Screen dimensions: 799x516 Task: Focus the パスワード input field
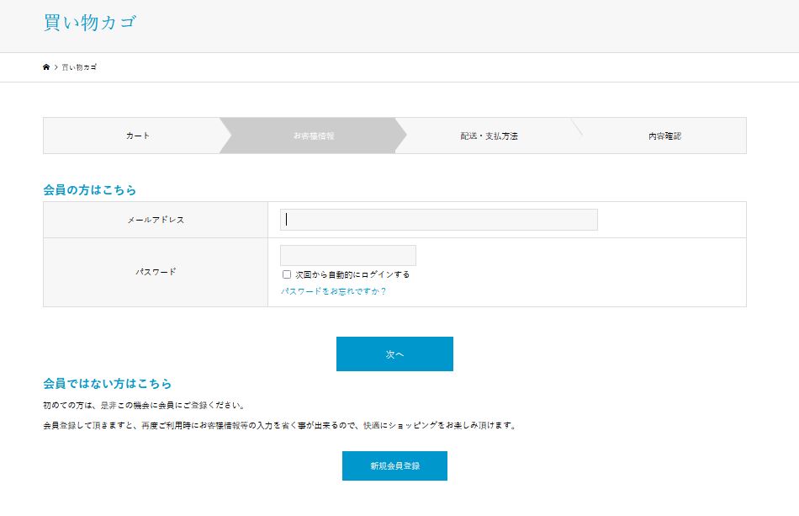348,255
